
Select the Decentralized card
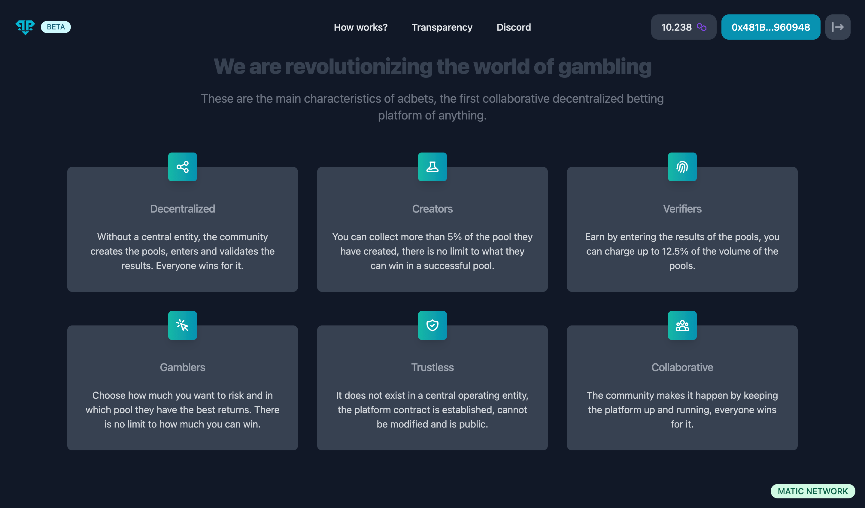(x=182, y=229)
